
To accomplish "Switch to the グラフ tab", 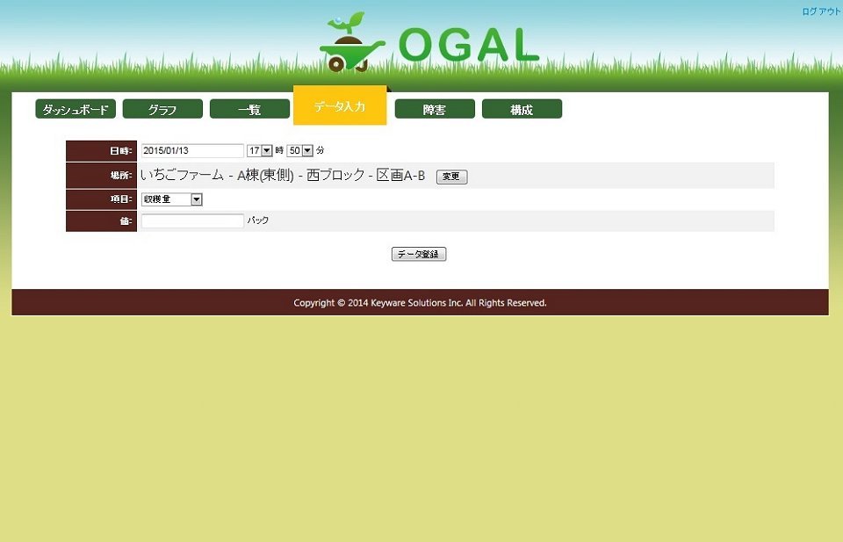I will pyautogui.click(x=162, y=109).
